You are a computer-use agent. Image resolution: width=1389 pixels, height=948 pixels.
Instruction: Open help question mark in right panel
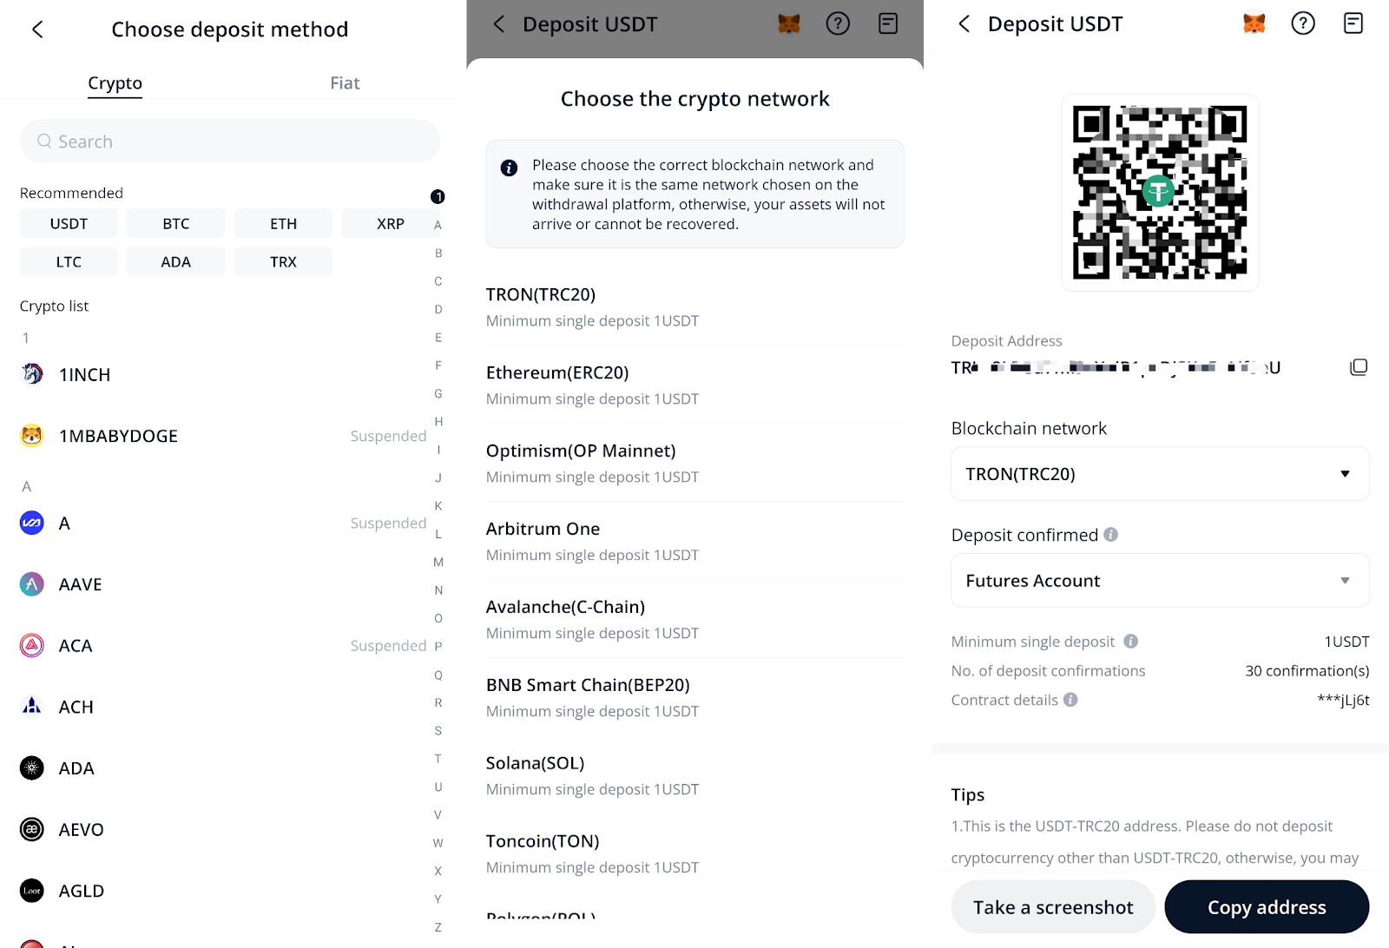(1303, 23)
